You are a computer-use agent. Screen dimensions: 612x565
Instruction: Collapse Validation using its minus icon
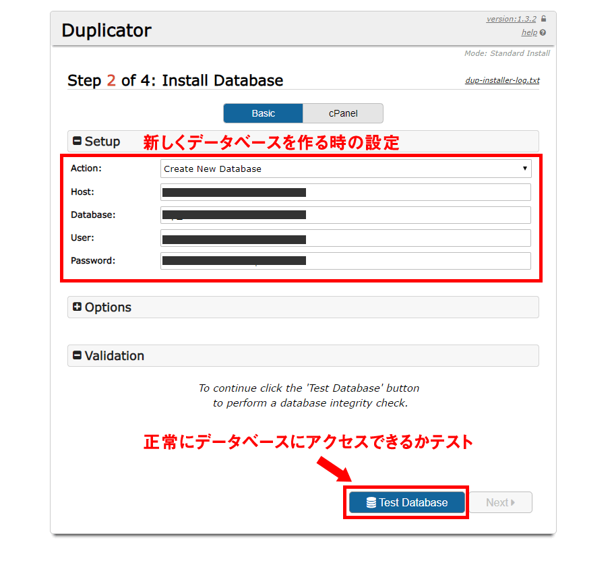pos(77,356)
